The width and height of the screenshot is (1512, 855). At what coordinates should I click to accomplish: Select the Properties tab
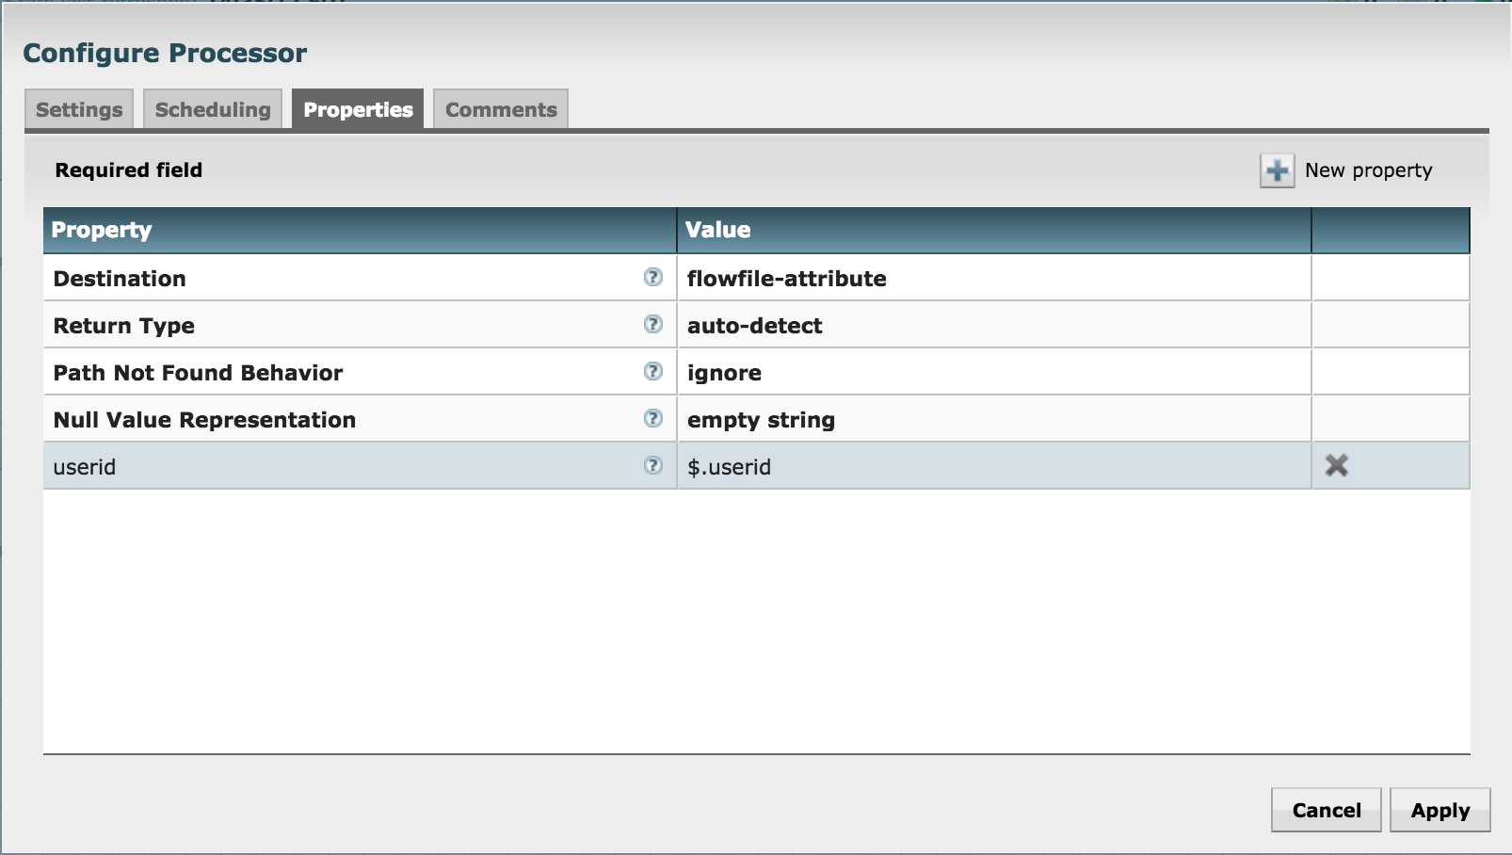pyautogui.click(x=357, y=109)
